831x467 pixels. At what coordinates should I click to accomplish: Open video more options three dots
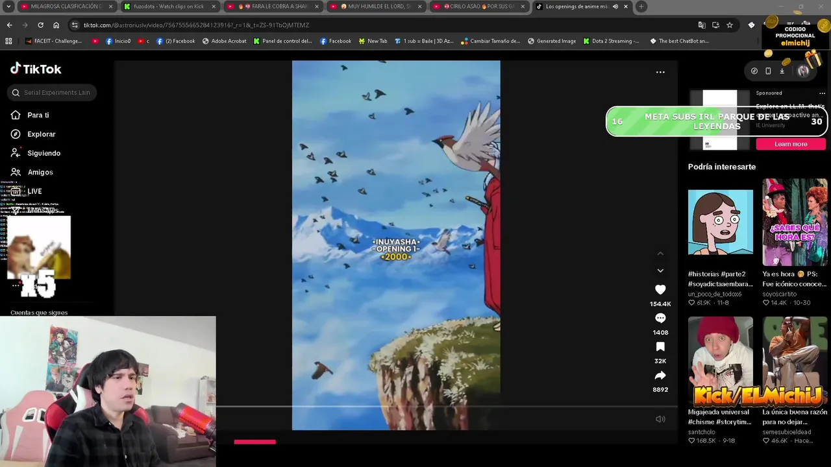pos(660,72)
